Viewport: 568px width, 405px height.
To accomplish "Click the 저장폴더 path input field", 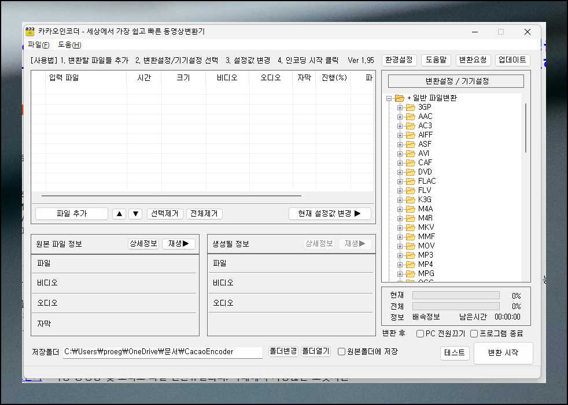I will pos(163,352).
